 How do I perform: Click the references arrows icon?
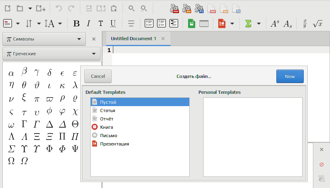29,23
